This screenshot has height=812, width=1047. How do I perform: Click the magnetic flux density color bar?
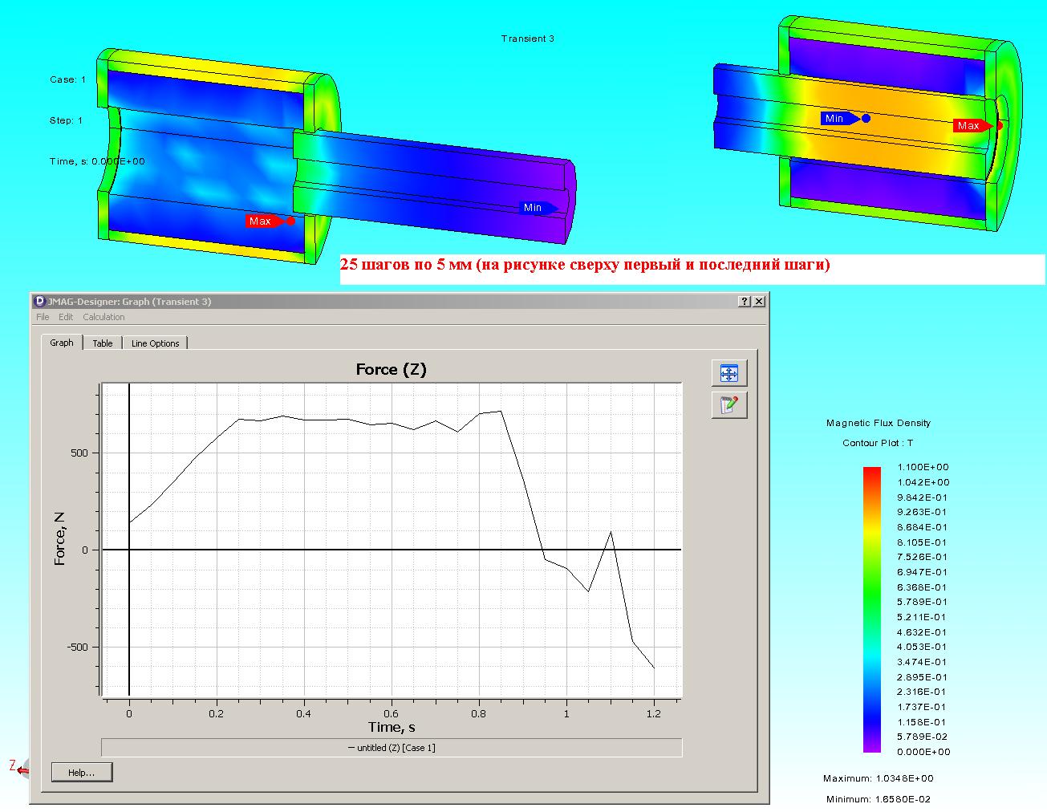click(x=871, y=610)
